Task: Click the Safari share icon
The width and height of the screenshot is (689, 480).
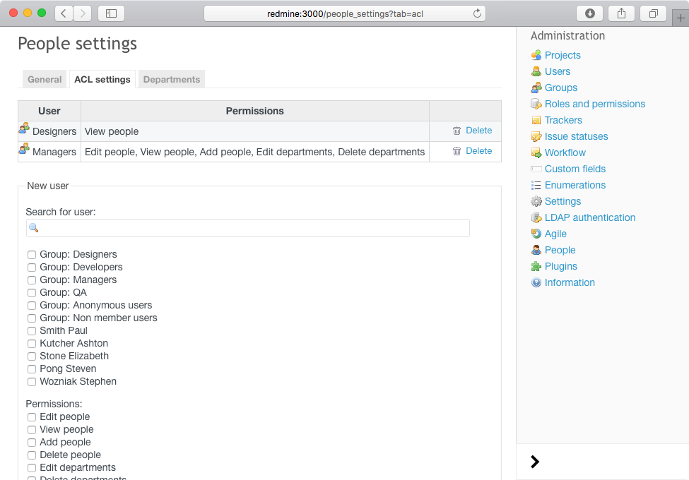Action: [x=621, y=13]
